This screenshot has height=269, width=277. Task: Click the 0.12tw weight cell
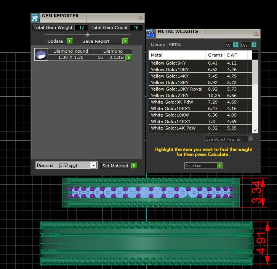[117, 57]
